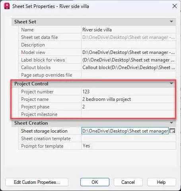Image resolution: width=181 pixels, height=191 pixels.
Task: Edit the Project name value field
Action: 128,99
